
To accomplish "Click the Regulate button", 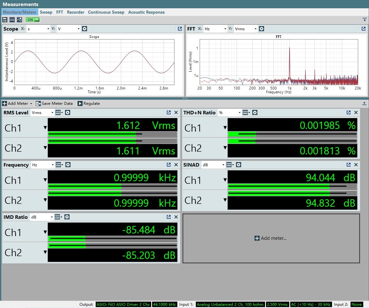I will point(89,104).
